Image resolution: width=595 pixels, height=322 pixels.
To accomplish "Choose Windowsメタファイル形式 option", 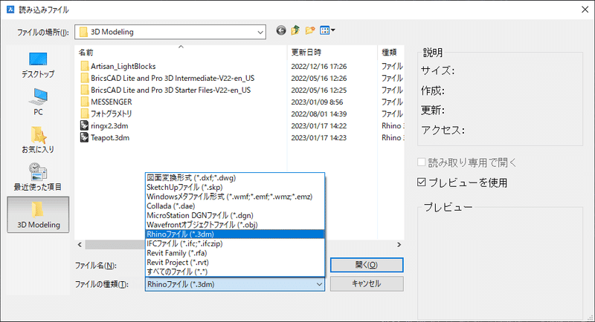I will (x=235, y=197).
